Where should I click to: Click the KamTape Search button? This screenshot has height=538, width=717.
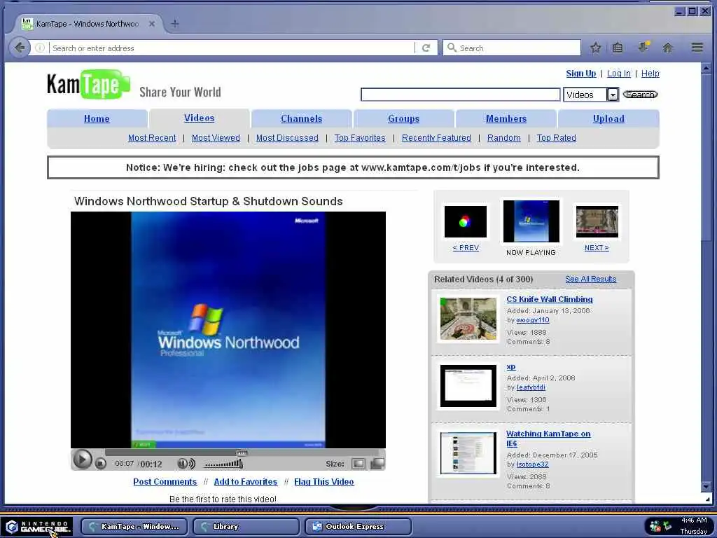coord(640,95)
